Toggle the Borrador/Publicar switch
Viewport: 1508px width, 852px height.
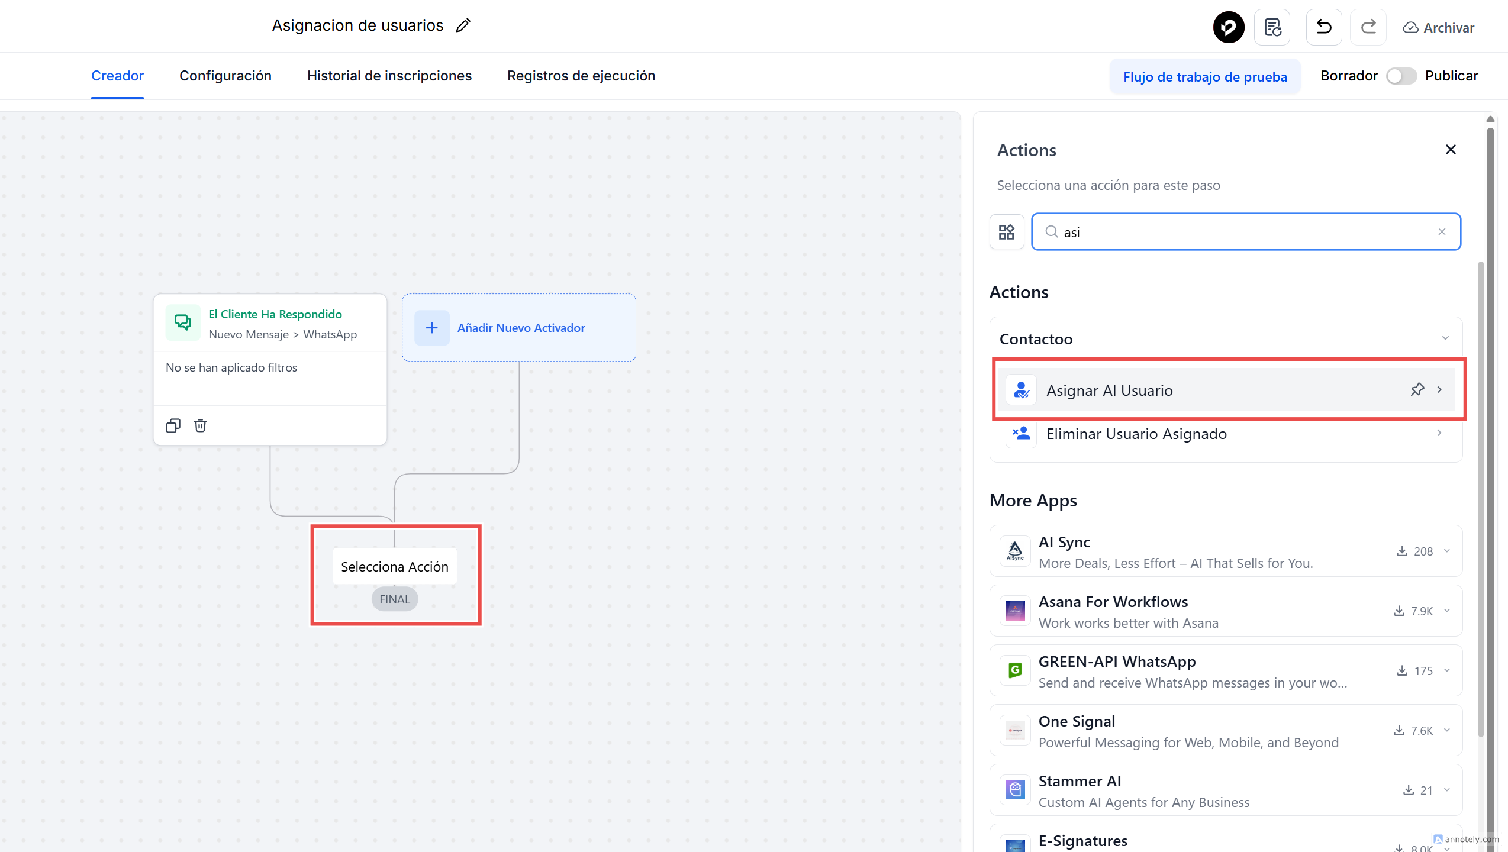(1401, 76)
